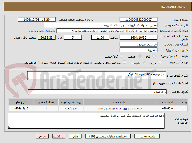Image resolution: width=192 pixels, height=143 pixels.
Task: Open the اطلاعات تماس خریدار link
Action: click(x=42, y=31)
